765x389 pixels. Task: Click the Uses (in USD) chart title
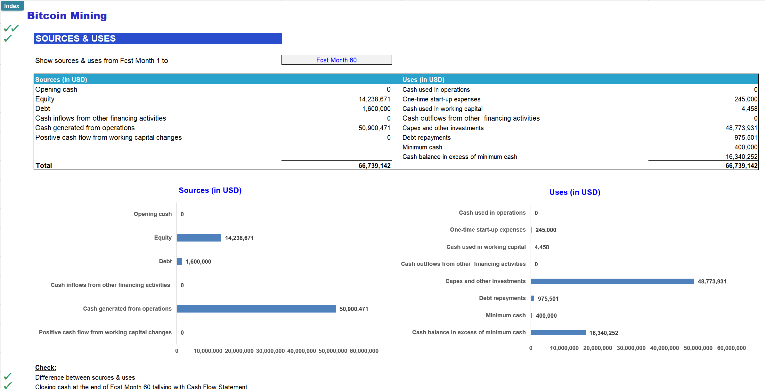point(575,192)
